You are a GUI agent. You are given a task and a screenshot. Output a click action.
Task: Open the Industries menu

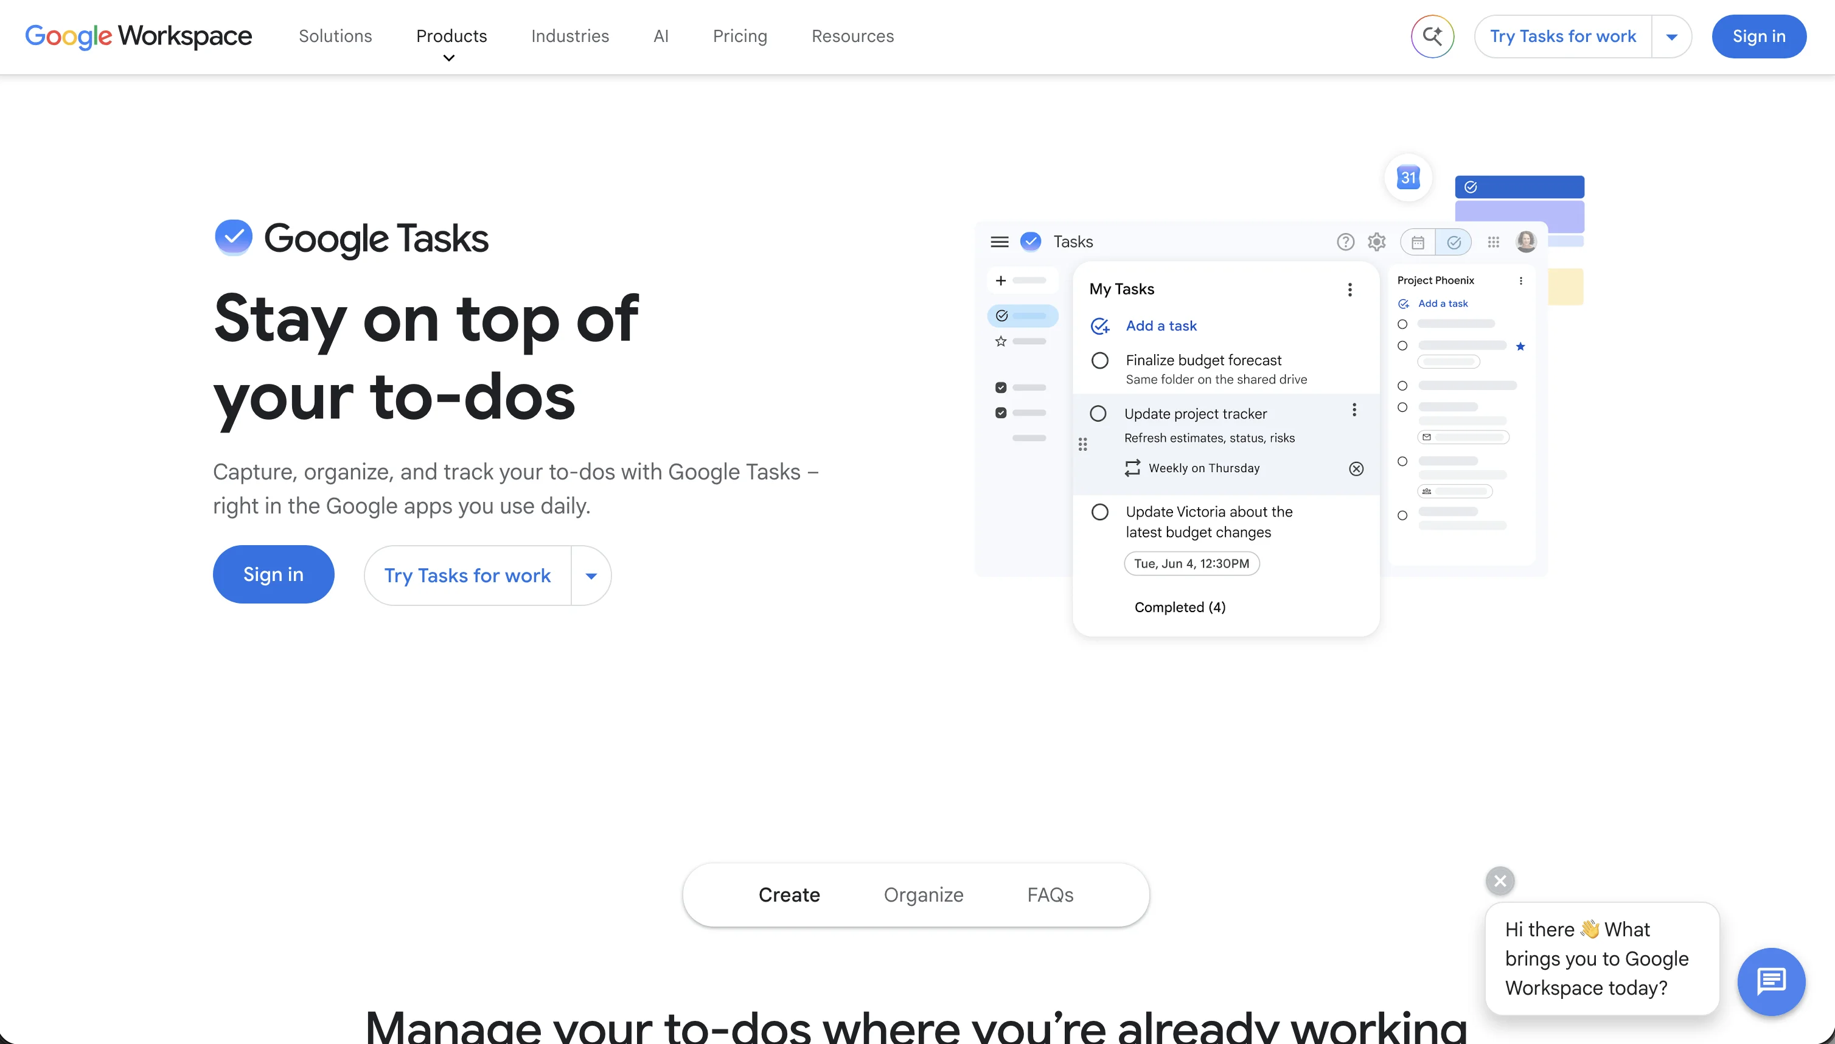pyautogui.click(x=569, y=36)
